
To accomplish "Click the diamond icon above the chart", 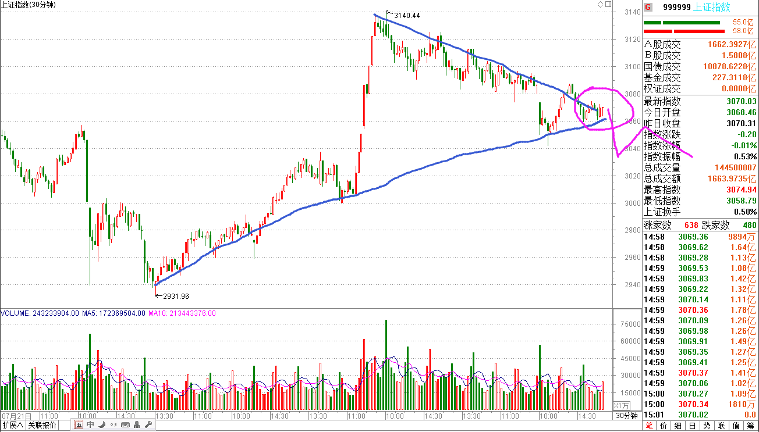I will click(600, 5).
